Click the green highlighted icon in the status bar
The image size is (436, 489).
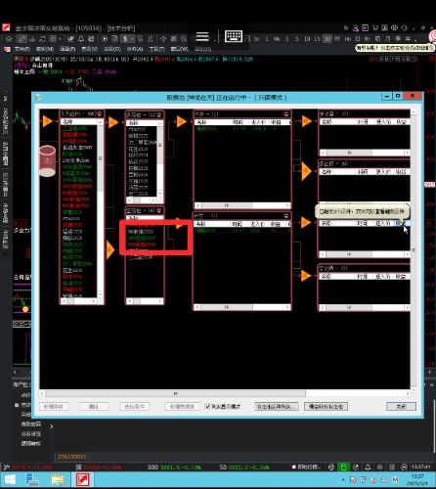pyautogui.click(x=343, y=467)
